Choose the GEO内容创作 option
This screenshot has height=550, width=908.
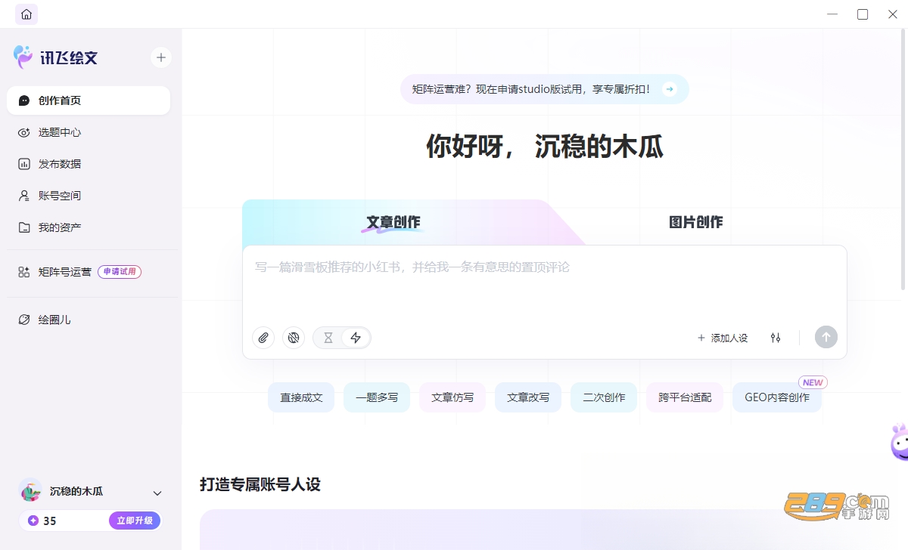777,397
